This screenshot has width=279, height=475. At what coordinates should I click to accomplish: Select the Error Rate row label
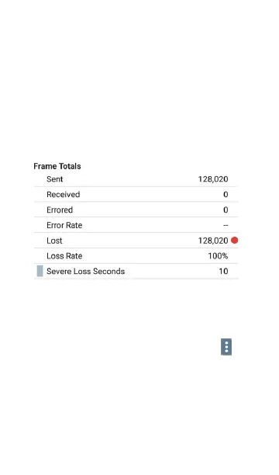coord(64,225)
